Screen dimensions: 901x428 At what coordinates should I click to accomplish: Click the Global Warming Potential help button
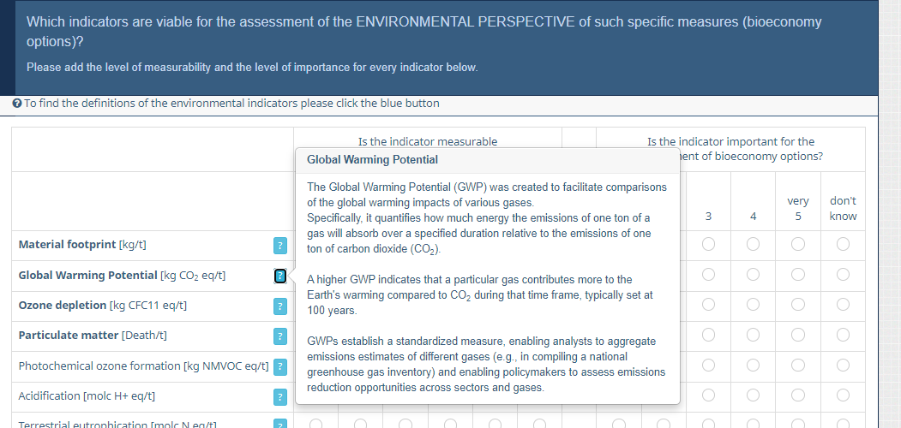(279, 276)
